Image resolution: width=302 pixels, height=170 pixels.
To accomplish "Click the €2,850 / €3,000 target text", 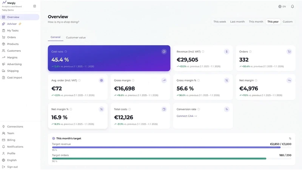I will pyautogui.click(x=280, y=144).
